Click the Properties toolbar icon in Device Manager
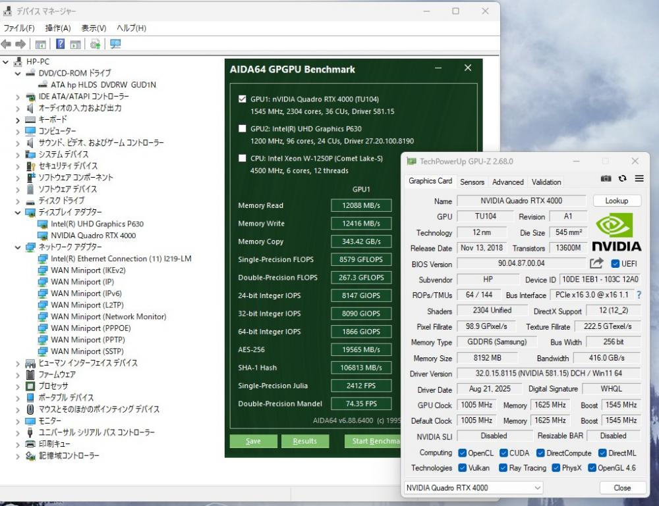This screenshot has height=506, width=659. (x=76, y=44)
